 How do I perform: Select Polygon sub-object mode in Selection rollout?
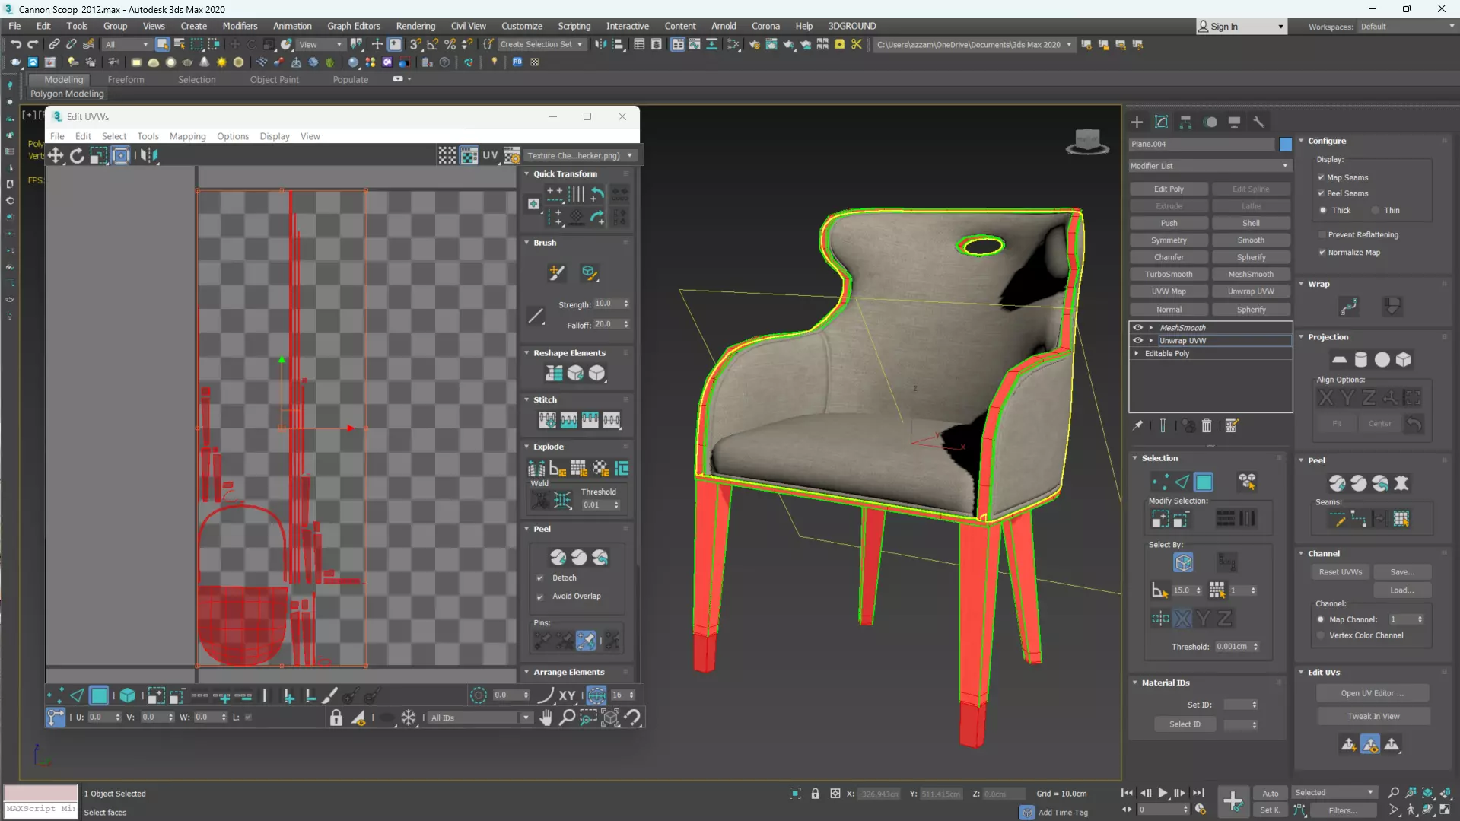point(1204,482)
